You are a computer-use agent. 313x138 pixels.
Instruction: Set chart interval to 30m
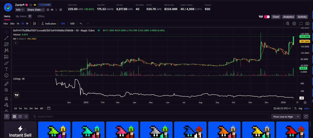click(12, 23)
